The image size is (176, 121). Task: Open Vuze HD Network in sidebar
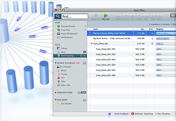coord(69,34)
